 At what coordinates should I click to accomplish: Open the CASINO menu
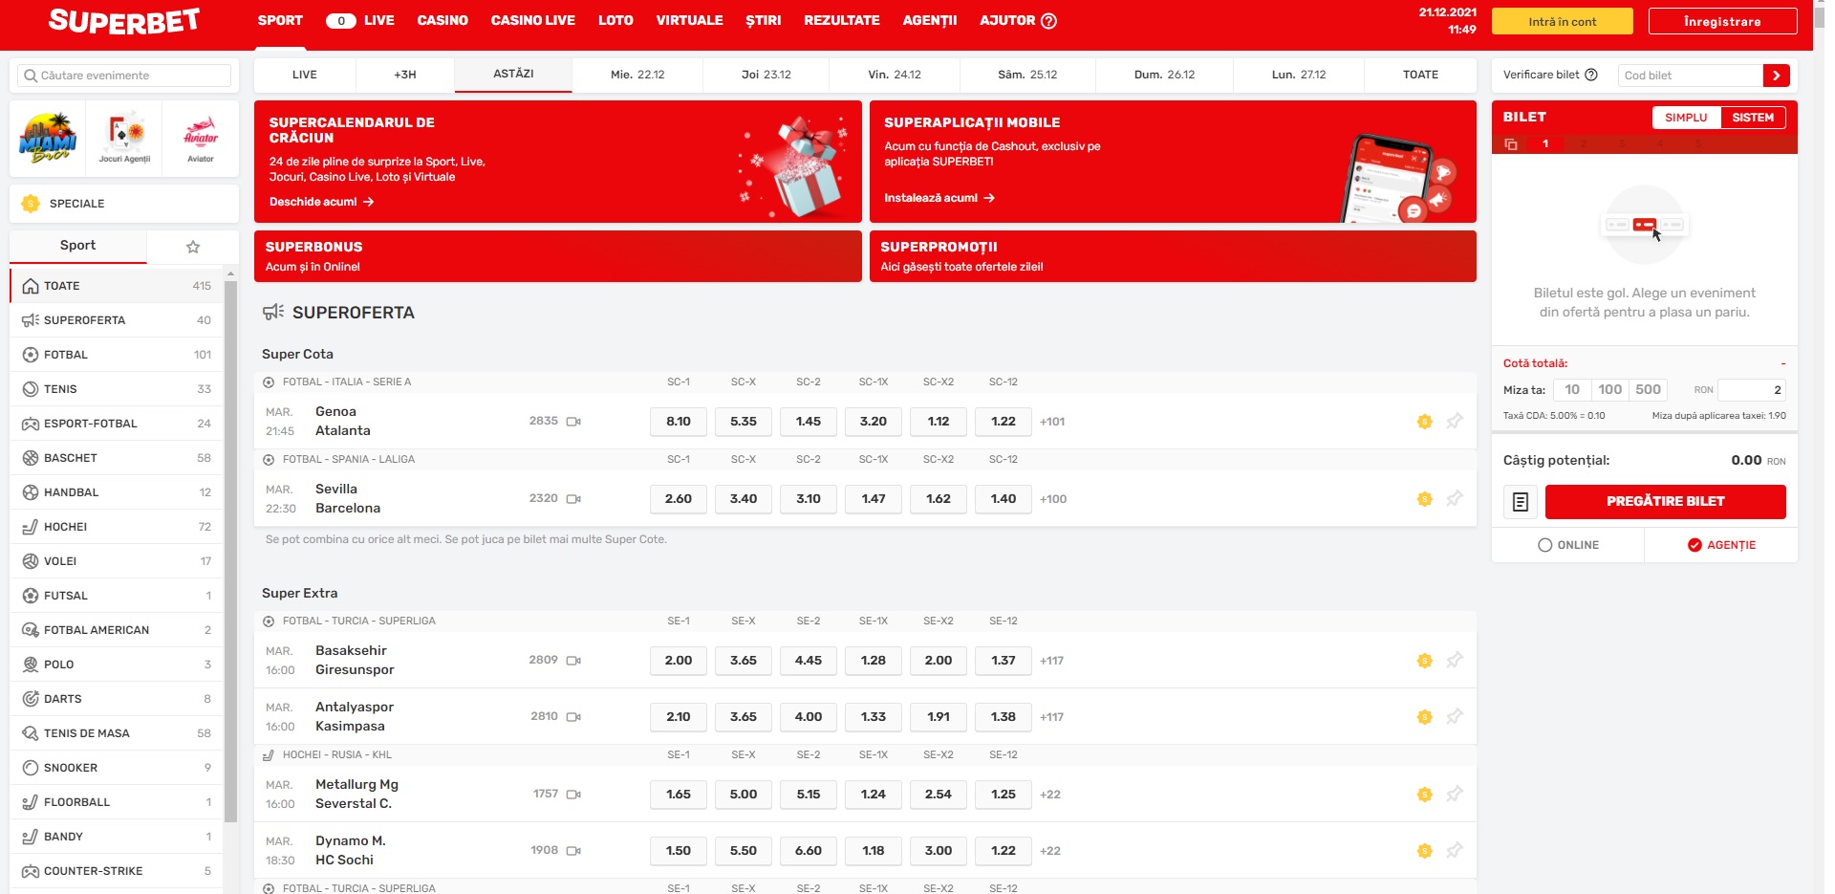(443, 20)
